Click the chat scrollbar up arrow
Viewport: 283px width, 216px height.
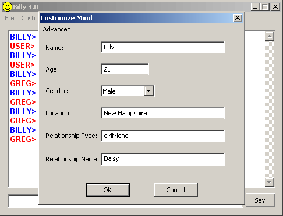tap(270, 36)
